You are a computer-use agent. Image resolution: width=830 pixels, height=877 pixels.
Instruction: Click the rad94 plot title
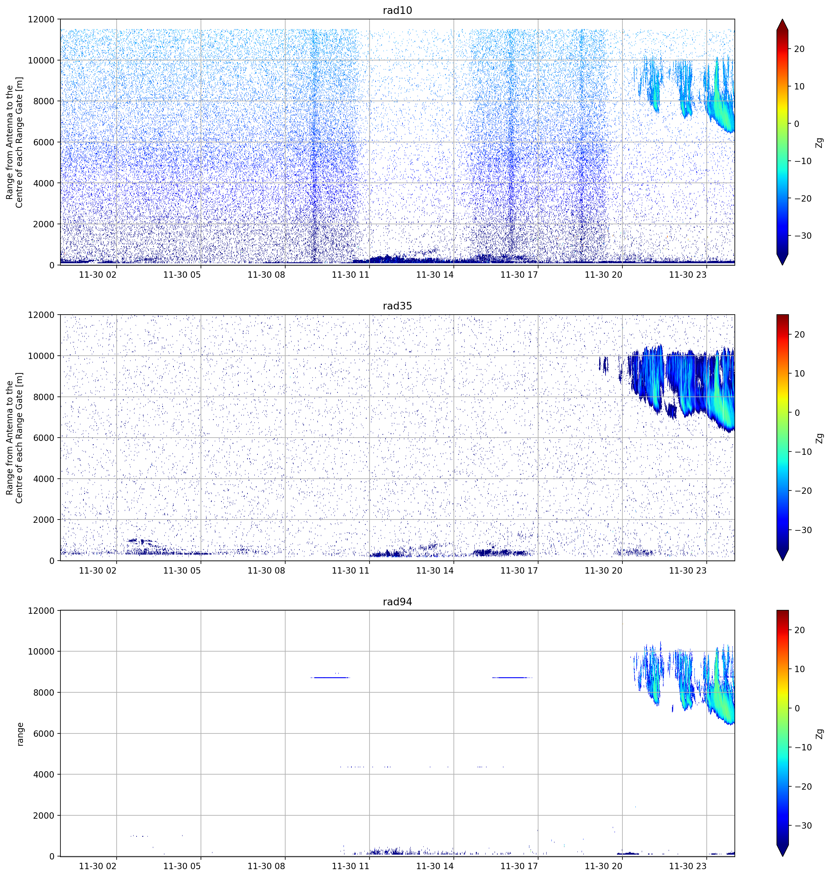tap(397, 602)
